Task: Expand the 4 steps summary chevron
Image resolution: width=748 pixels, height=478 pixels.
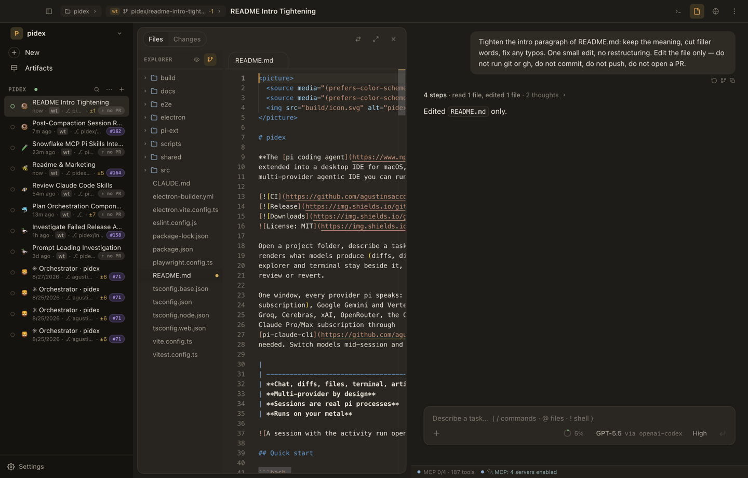Action: point(564,95)
